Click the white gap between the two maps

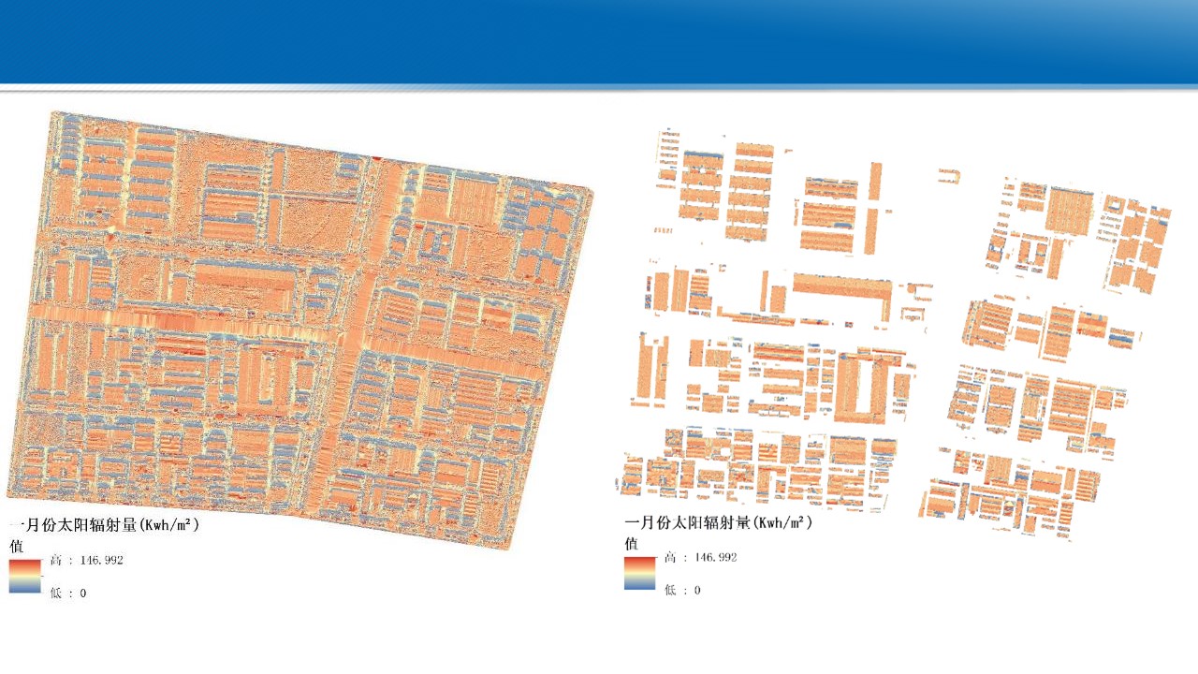tap(606, 328)
